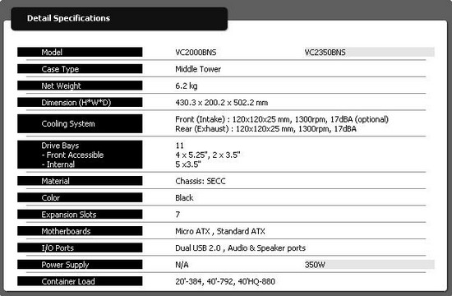This screenshot has height=296, width=452.
Task: Click the Middle Tower value
Action: point(198,69)
